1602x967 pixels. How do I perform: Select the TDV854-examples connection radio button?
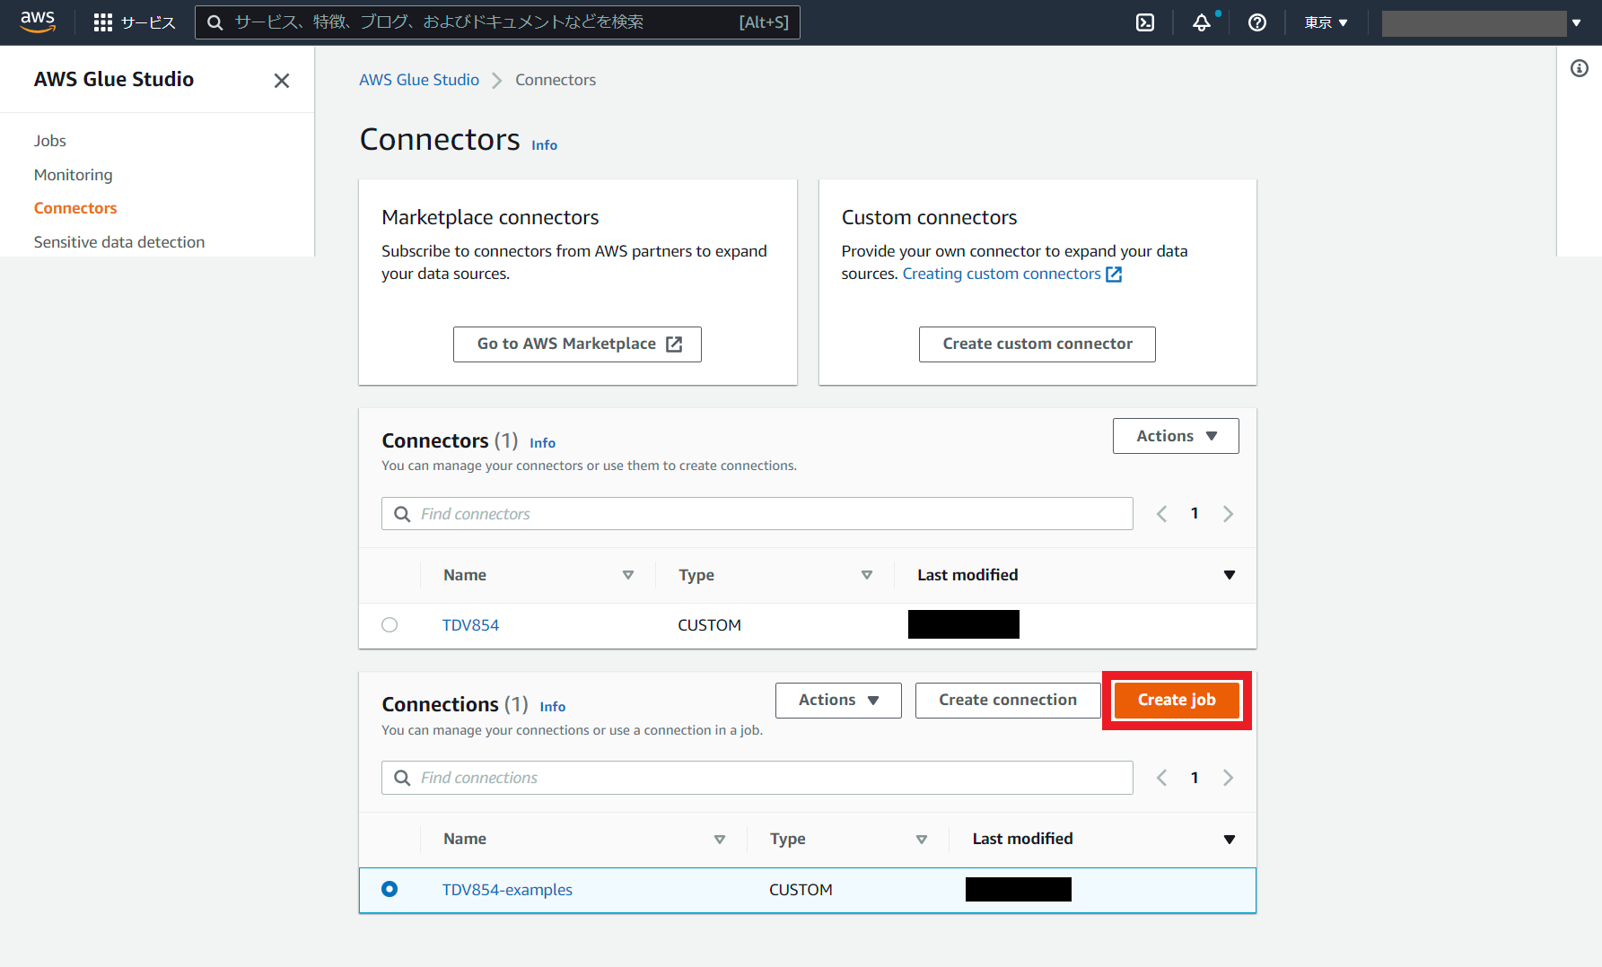pyautogui.click(x=390, y=889)
